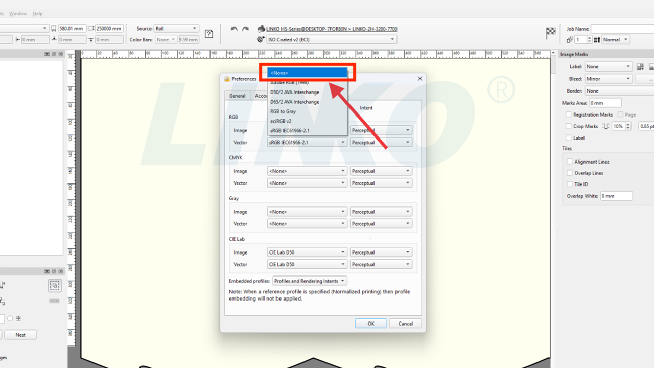This screenshot has width=654, height=368.
Task: Click the label layout icon next to Label dropdown
Action: click(640, 66)
